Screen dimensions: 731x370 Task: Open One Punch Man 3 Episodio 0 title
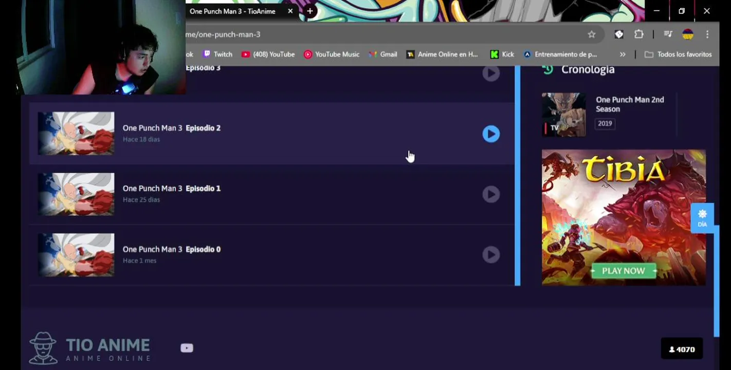(x=172, y=249)
